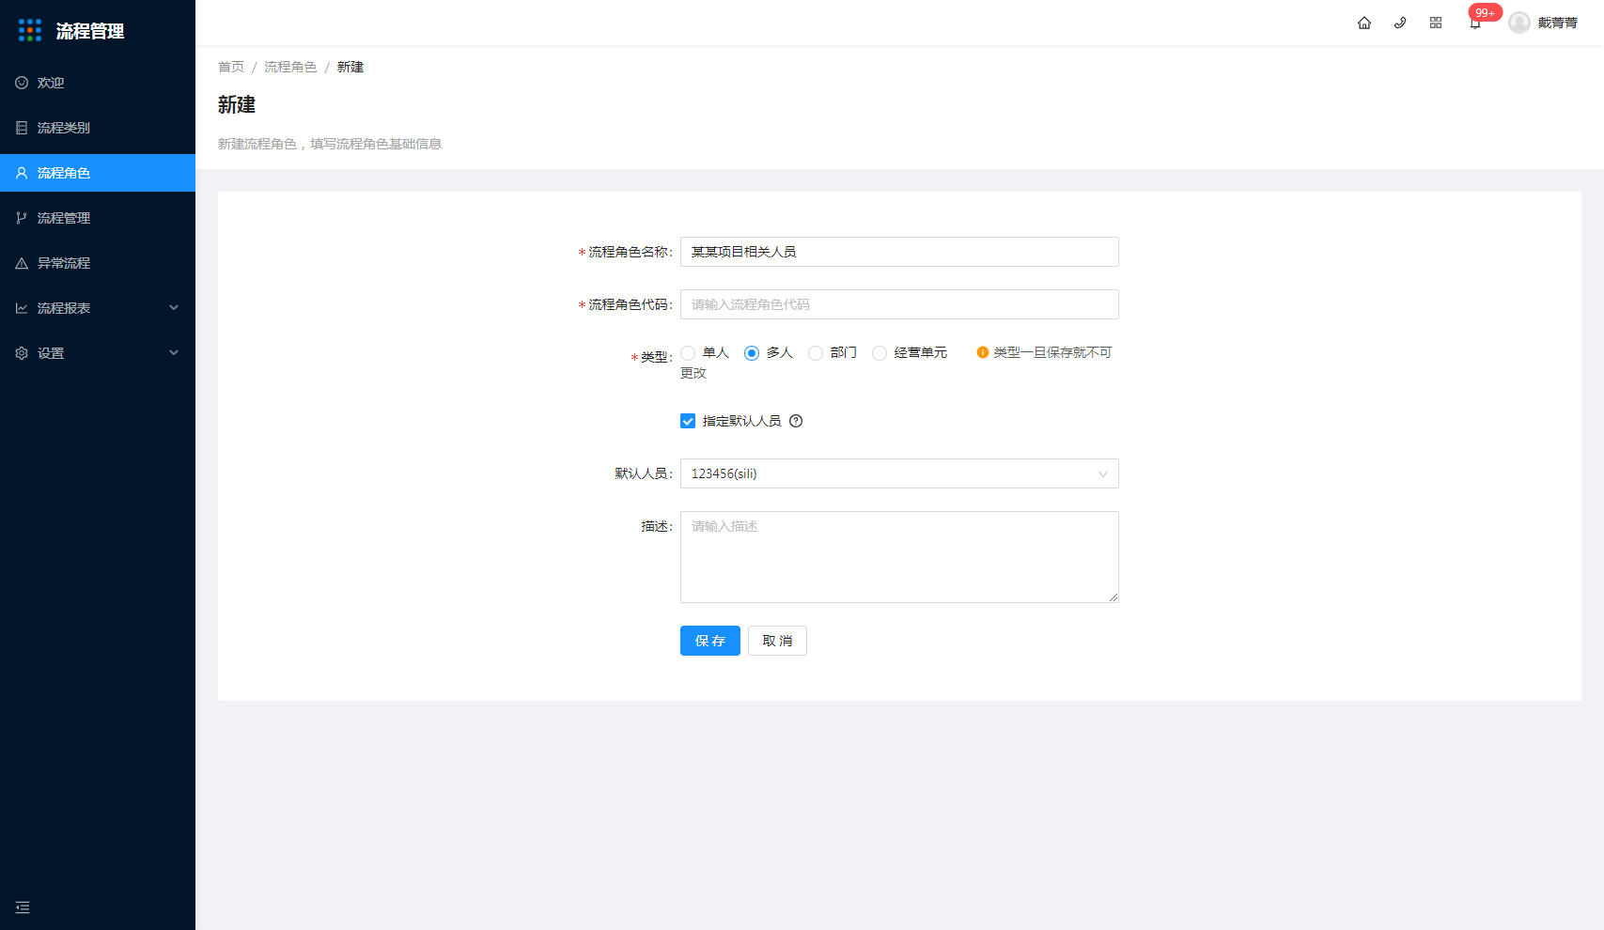Open sidebar item 流程管理 with branch icon
Viewport: 1604px width, 930px height.
pos(98,218)
